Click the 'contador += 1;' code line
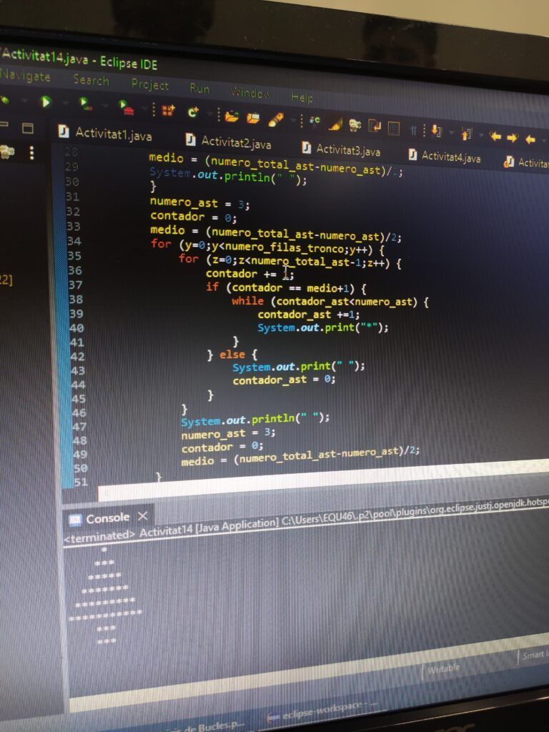The height and width of the screenshot is (732, 549). [x=249, y=274]
